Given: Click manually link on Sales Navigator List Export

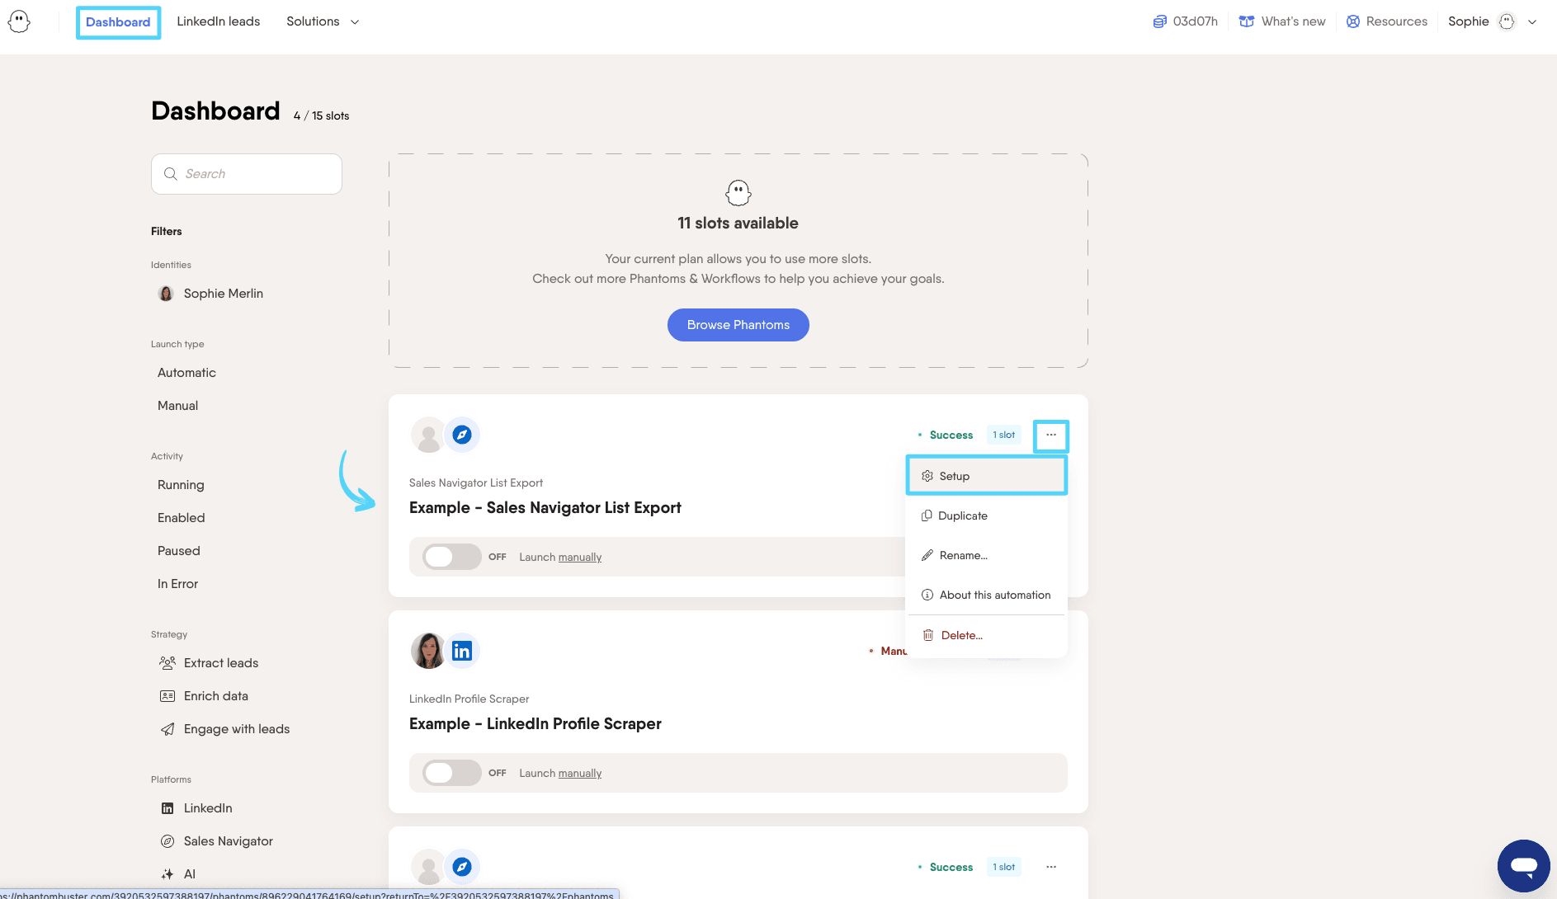Looking at the screenshot, I should tap(580, 558).
